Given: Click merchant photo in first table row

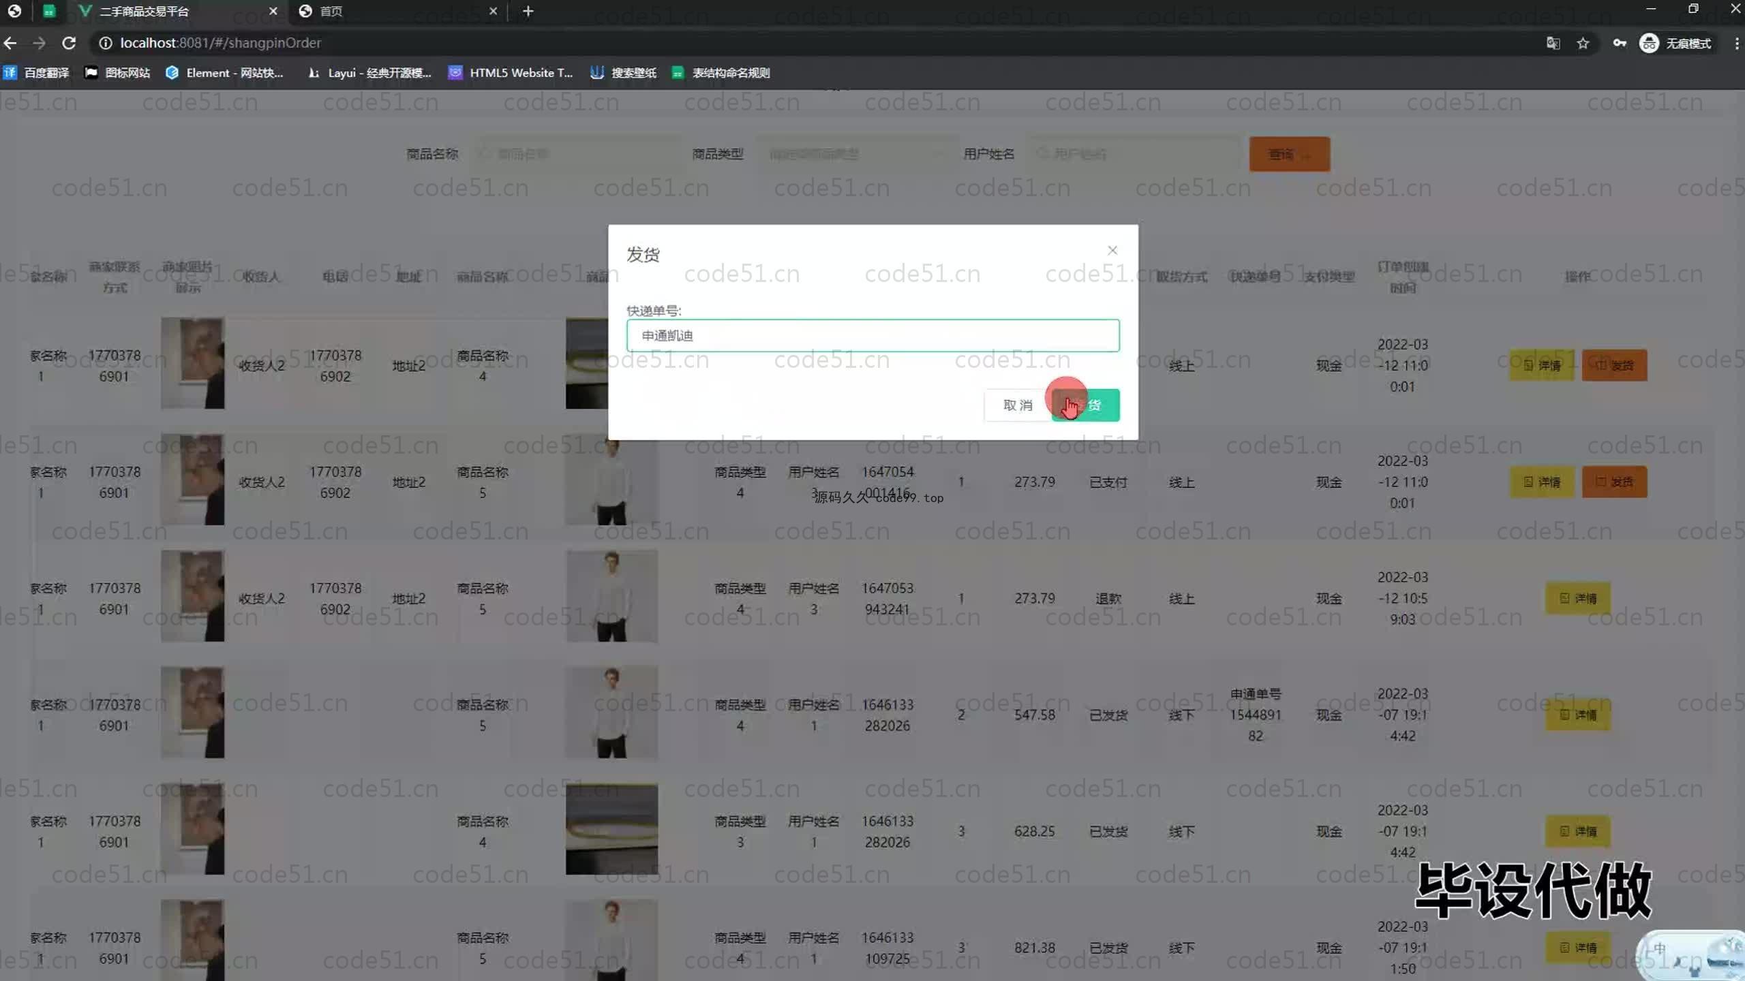Looking at the screenshot, I should [x=192, y=364].
